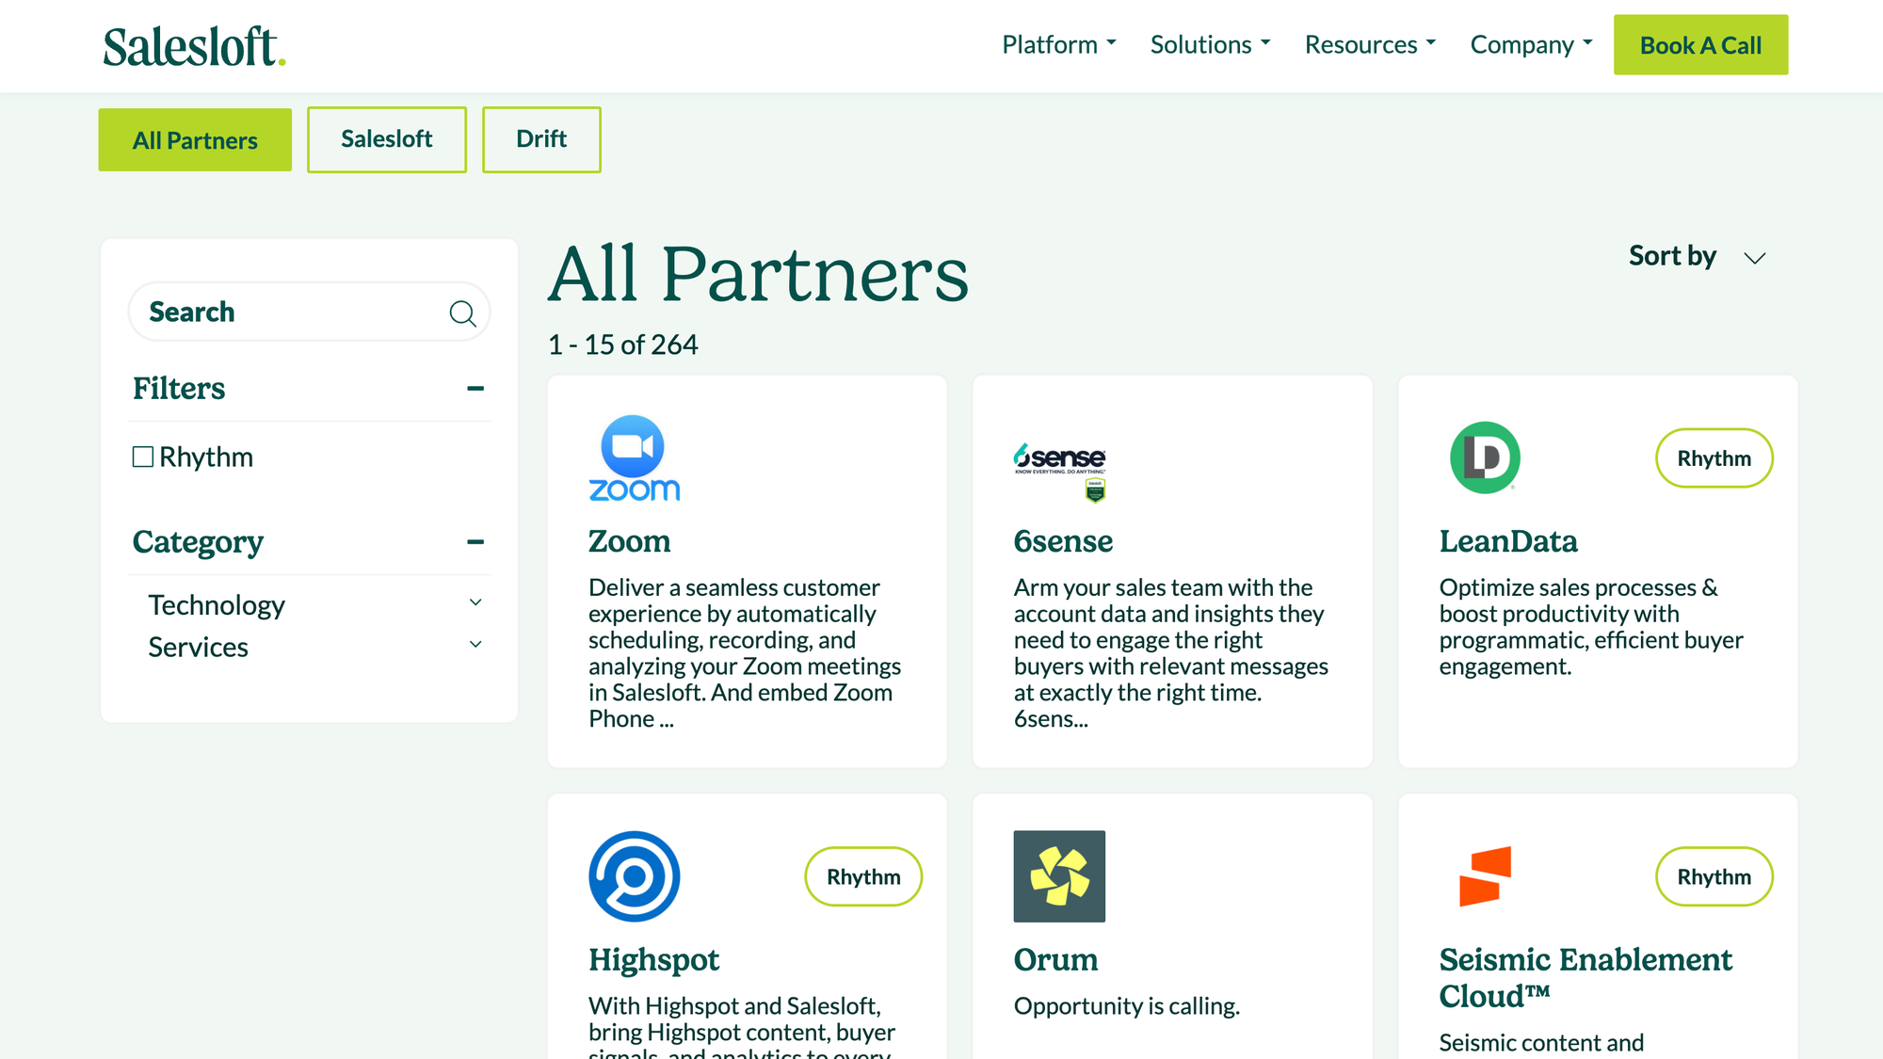Click the Seismic orange logo icon

pyautogui.click(x=1485, y=876)
